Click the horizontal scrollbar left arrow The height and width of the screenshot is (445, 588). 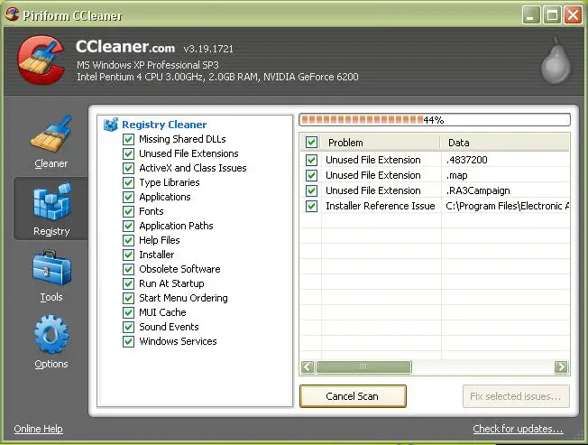(308, 366)
